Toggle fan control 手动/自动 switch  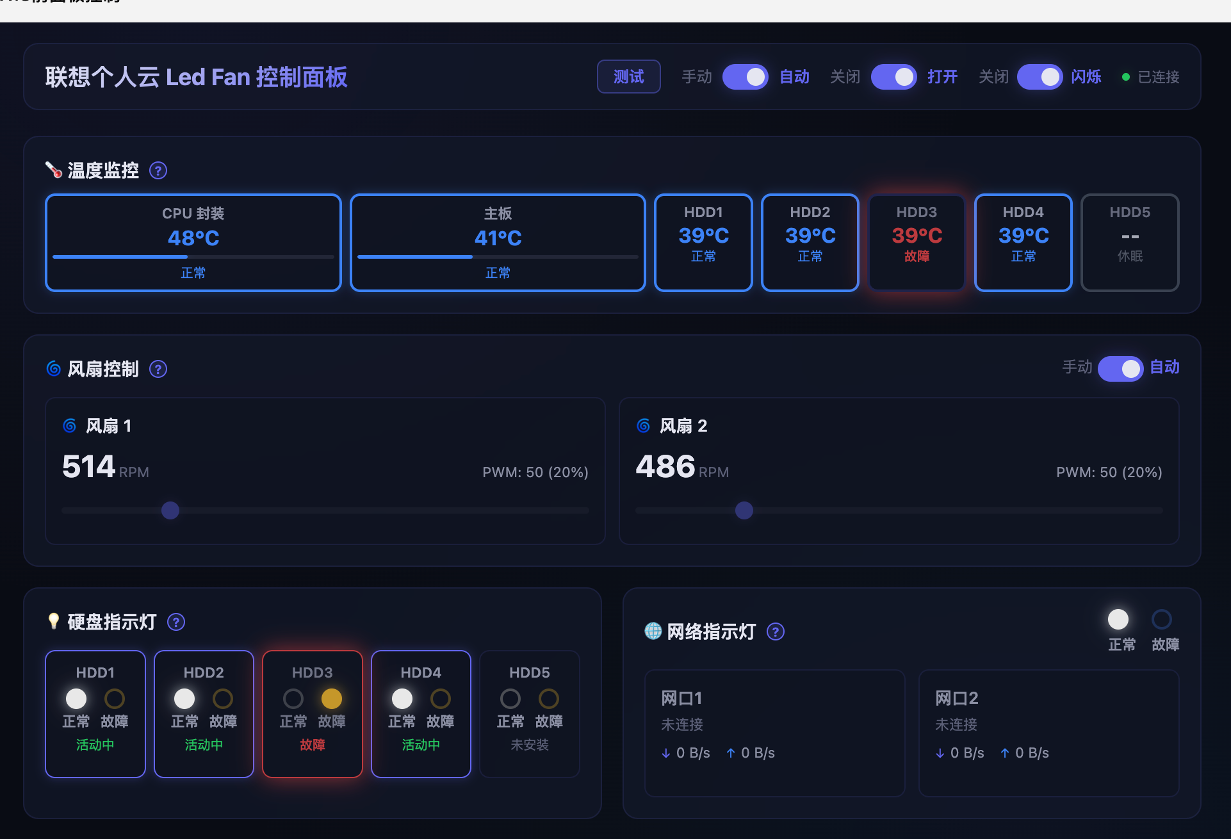point(1120,368)
